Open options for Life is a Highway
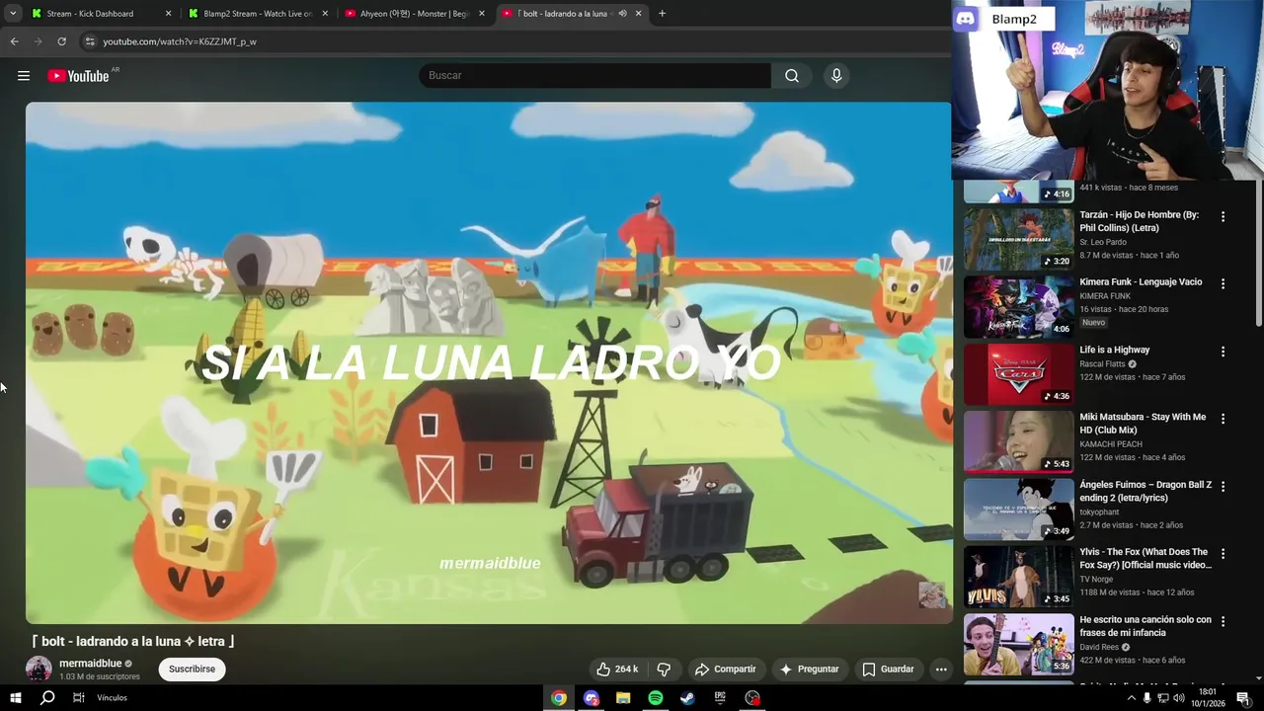 pyautogui.click(x=1223, y=352)
